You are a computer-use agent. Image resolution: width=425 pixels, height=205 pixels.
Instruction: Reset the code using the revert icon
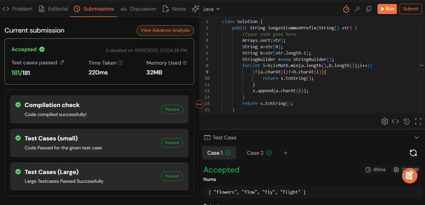[x=407, y=121]
